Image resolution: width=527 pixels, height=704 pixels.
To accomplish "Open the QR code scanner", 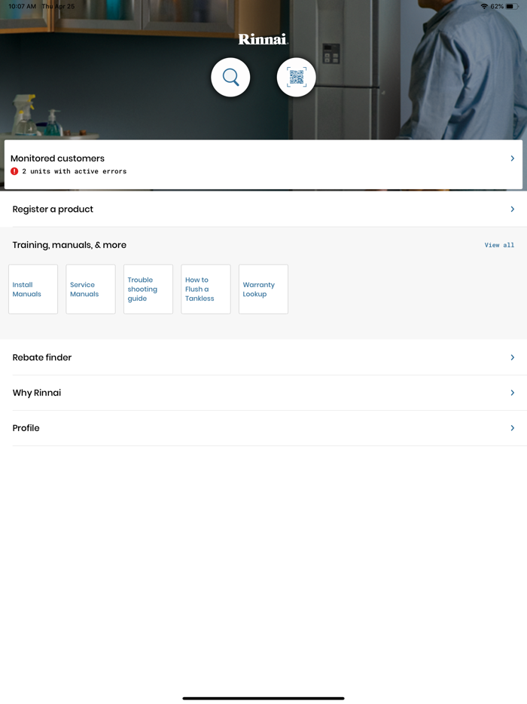I will click(297, 77).
